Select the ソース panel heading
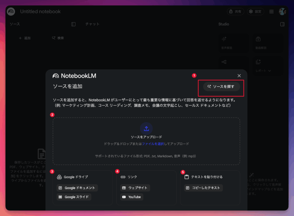Screen dimensions: 294x216 point(15,24)
